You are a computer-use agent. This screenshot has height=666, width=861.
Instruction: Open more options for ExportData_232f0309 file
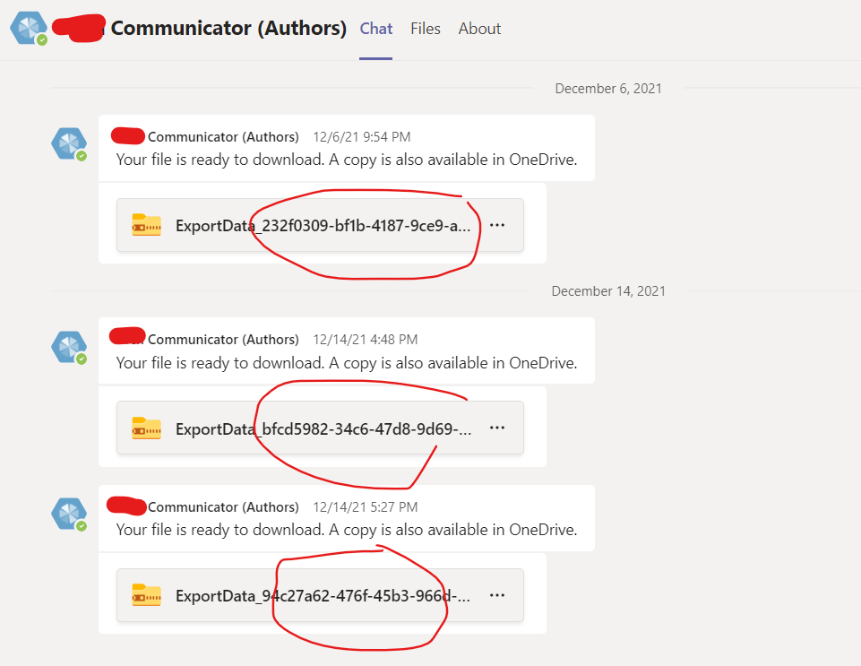[x=497, y=225]
